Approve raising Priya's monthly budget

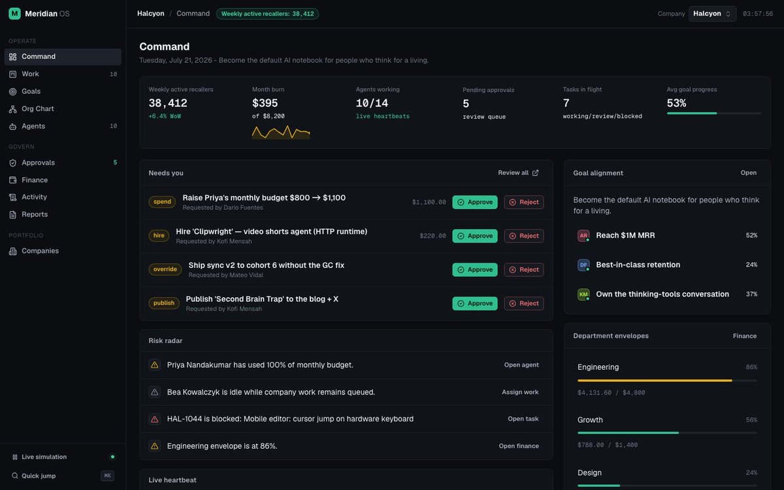click(x=475, y=203)
